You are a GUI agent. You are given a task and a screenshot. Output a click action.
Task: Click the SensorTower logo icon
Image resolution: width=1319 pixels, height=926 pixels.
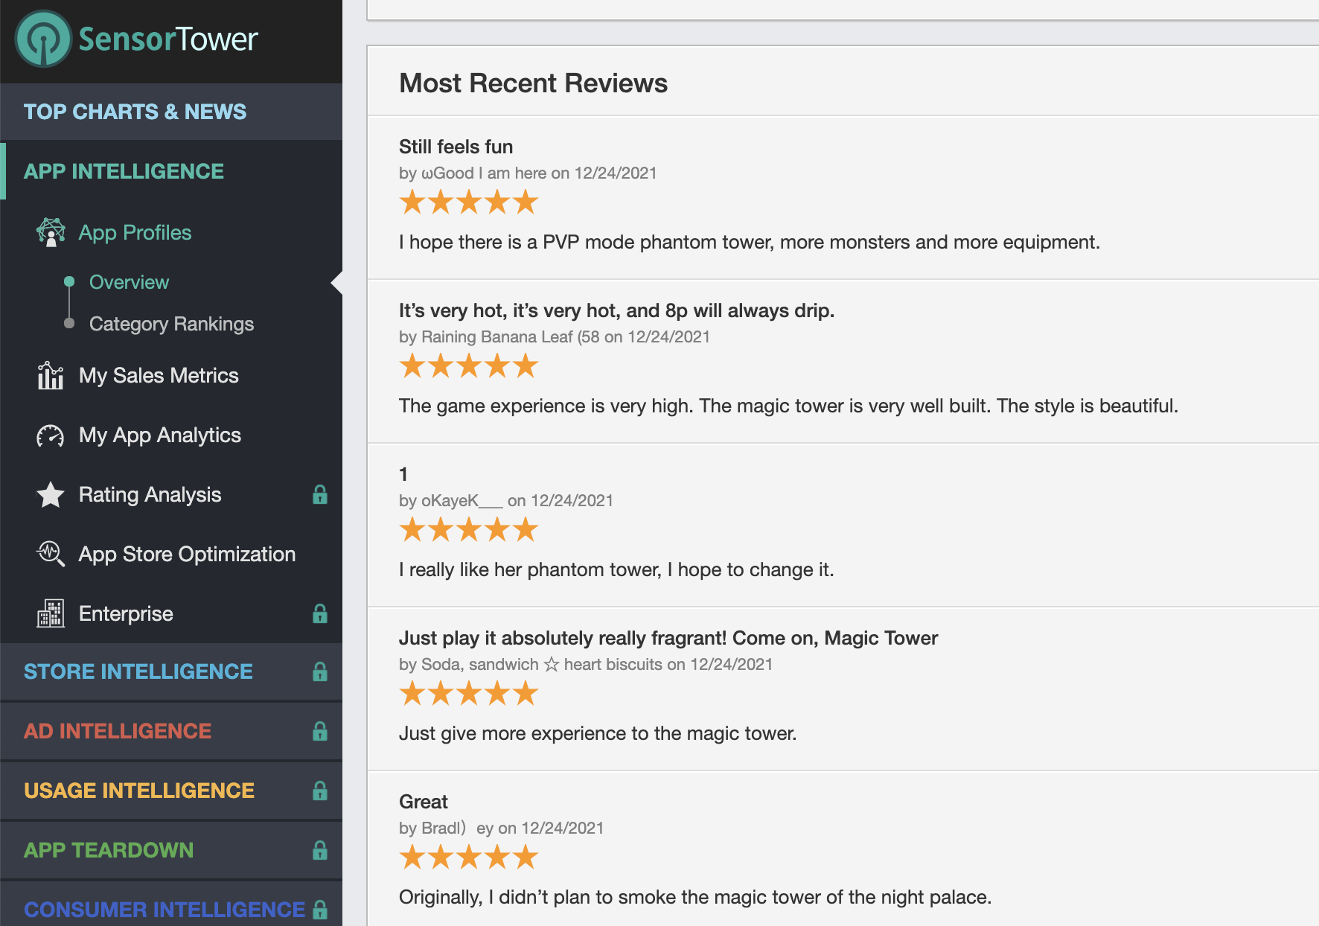pyautogui.click(x=43, y=39)
